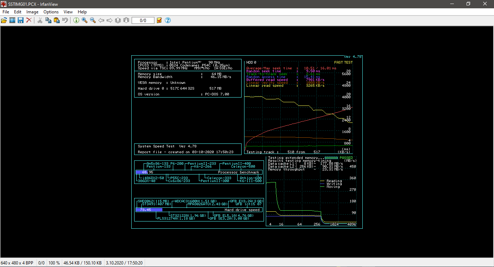Viewport: 494px width, 267px height.
Task: Open settings via the checkmark icon
Action: click(159, 21)
